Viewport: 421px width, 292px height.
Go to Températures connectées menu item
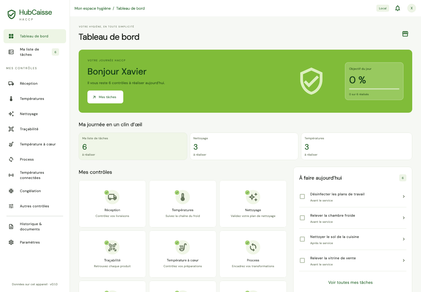[x=35, y=175]
